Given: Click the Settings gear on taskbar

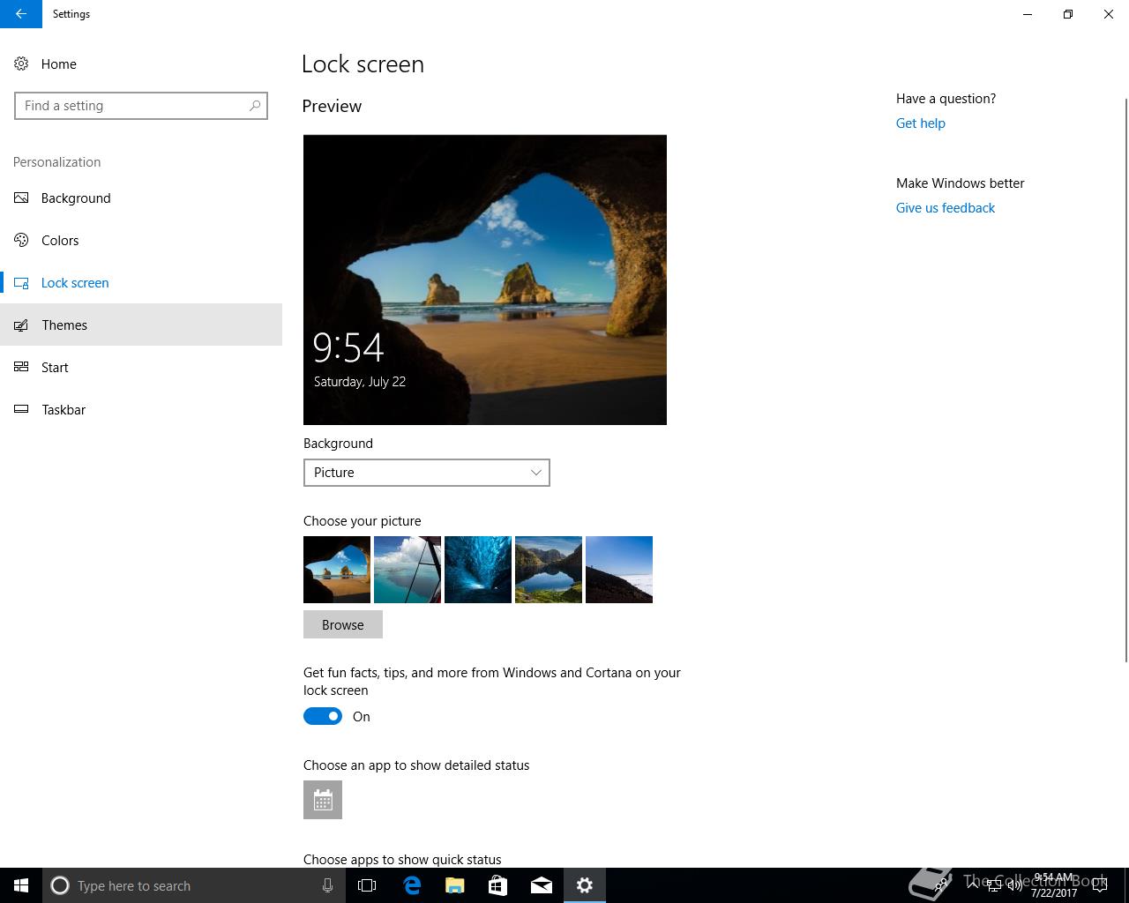Looking at the screenshot, I should [x=585, y=885].
